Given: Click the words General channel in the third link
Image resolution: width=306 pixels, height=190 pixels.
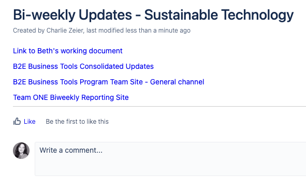Looking at the screenshot, I should click(177, 82).
